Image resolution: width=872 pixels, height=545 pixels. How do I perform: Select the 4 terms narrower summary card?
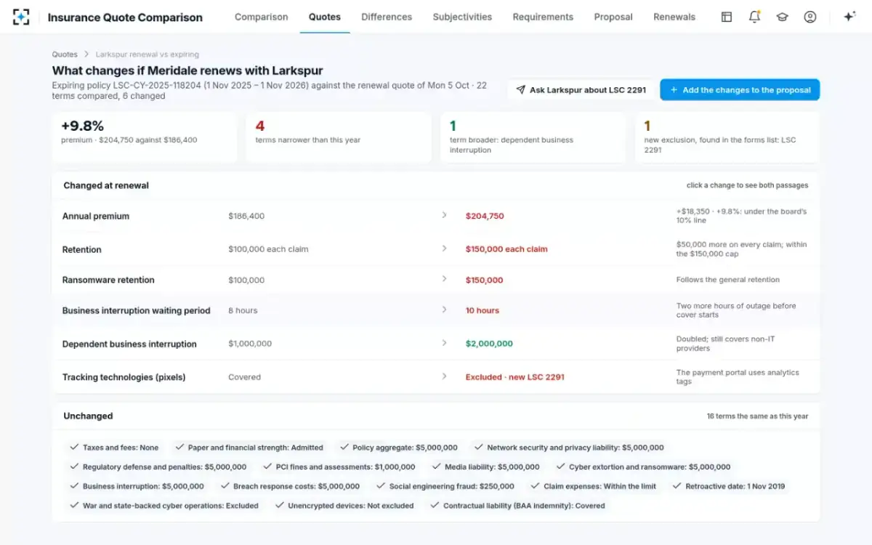click(x=339, y=137)
